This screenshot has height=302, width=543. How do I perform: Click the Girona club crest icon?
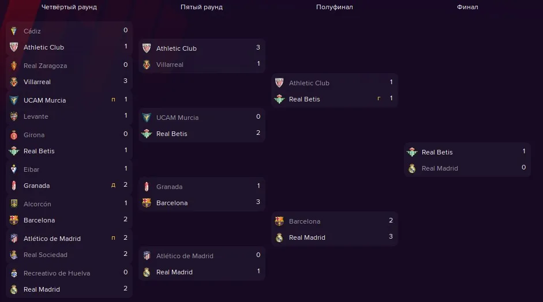click(x=14, y=135)
